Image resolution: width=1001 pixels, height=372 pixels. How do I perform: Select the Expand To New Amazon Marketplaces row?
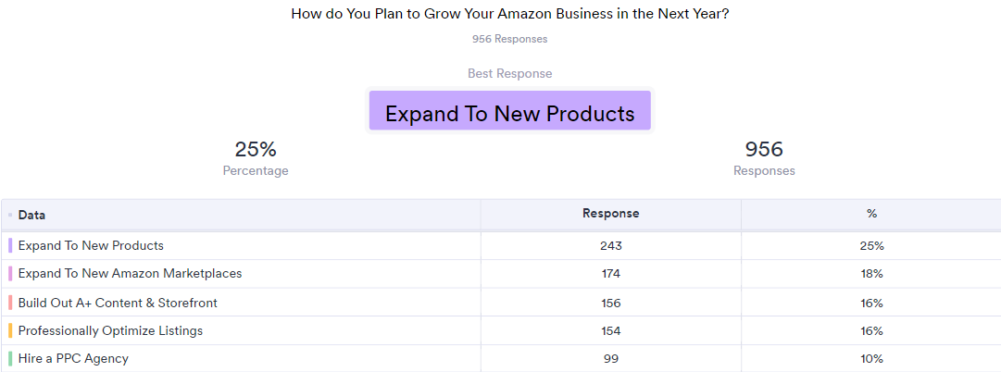click(500, 274)
